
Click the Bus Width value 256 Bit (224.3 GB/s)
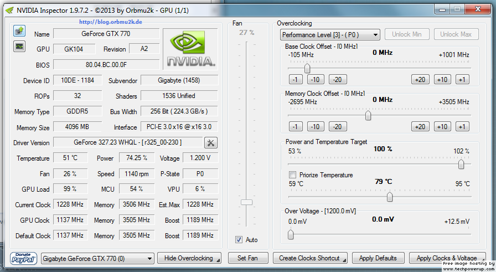179,111
